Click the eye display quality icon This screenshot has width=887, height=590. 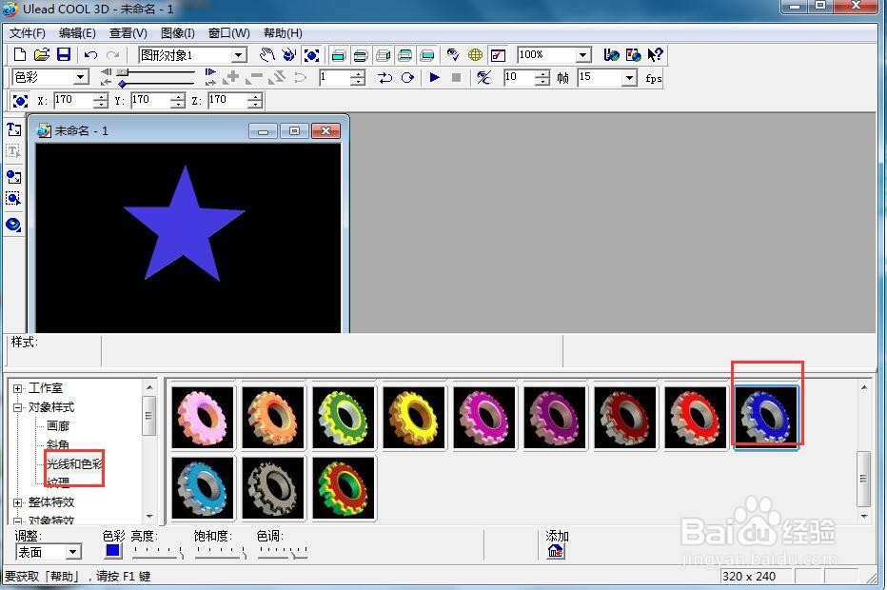[x=453, y=55]
